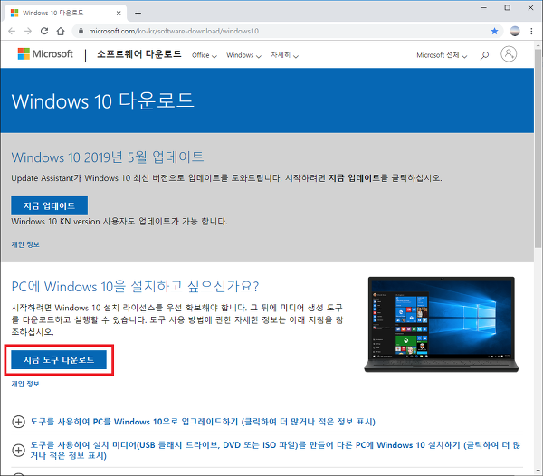The image size is (543, 476).
Task: Click the padlock site info icon
Action: coord(81,31)
